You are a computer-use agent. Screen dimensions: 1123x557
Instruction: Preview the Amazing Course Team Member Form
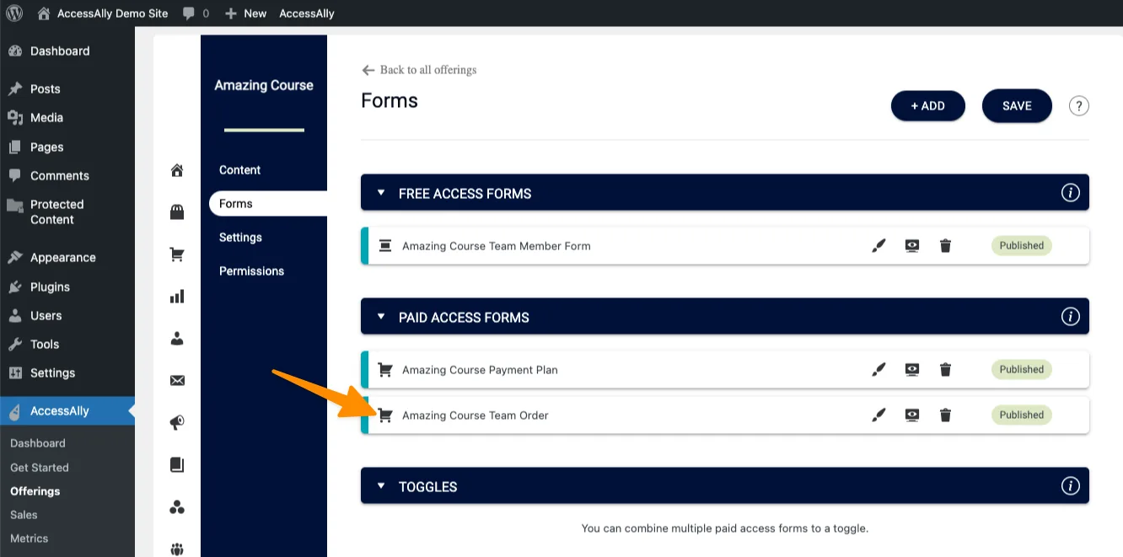(x=911, y=246)
